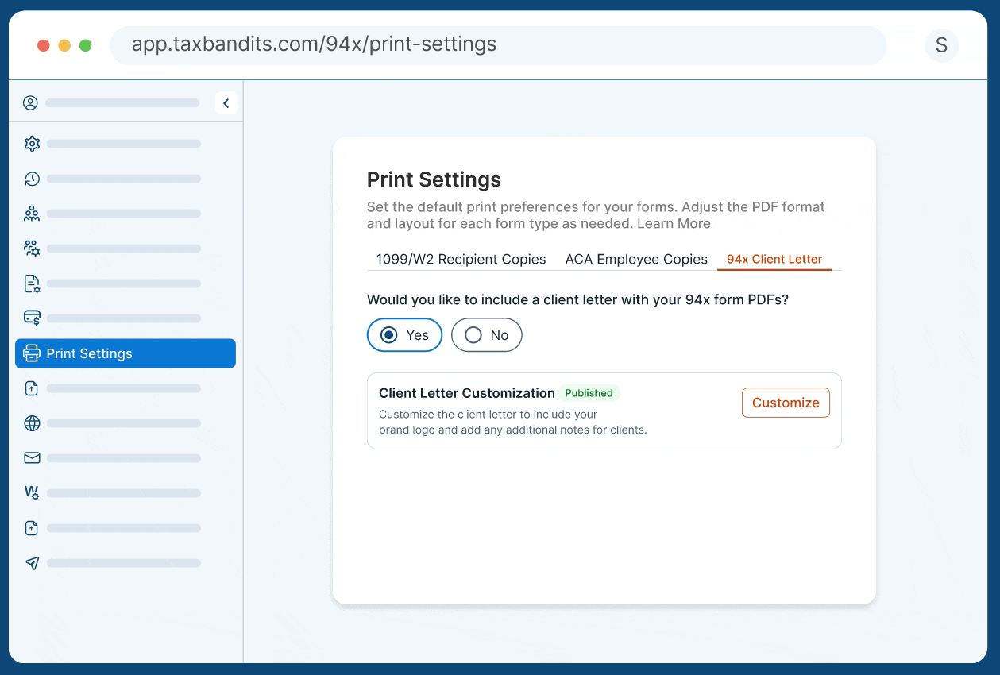Open the W with gear icon
Viewport: 1000px width, 675px height.
pyautogui.click(x=32, y=493)
